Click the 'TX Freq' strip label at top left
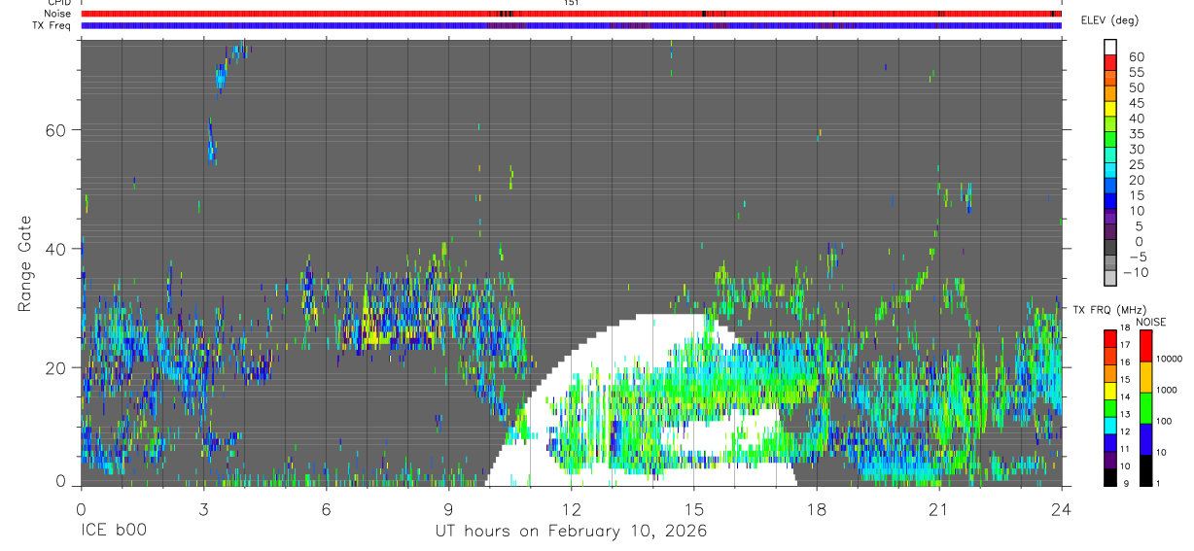The height and width of the screenshot is (551, 1194). (53, 25)
